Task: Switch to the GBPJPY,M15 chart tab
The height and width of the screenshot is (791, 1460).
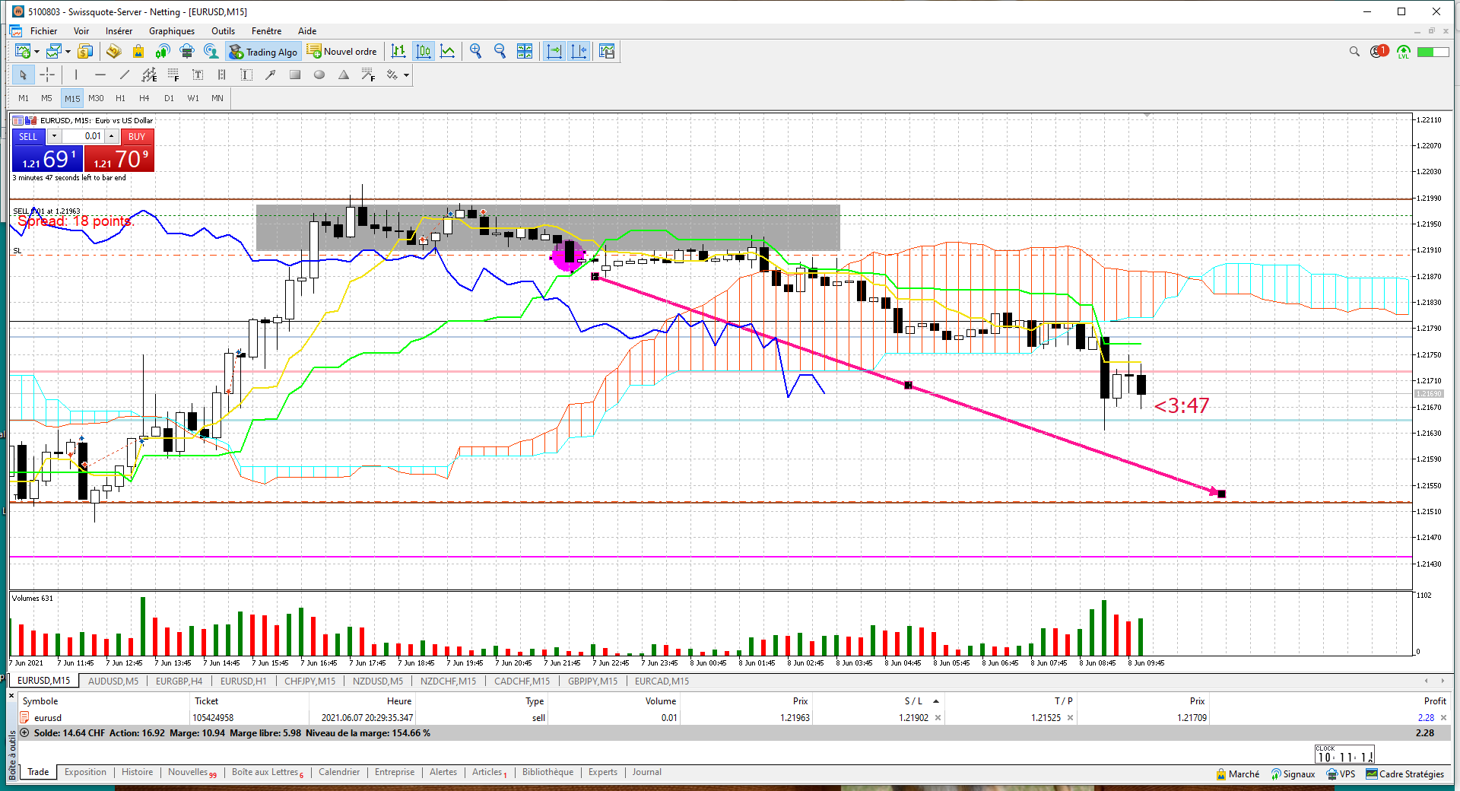Action: pos(592,681)
